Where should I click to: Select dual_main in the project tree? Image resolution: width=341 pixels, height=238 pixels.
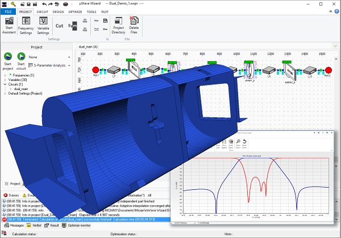coord(22,89)
